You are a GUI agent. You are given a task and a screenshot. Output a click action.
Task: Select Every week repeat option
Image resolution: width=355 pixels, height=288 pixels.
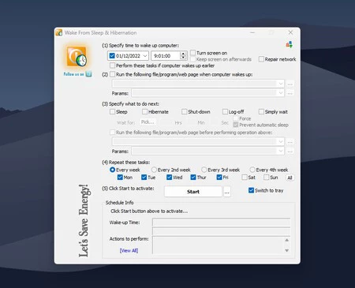[x=112, y=170]
